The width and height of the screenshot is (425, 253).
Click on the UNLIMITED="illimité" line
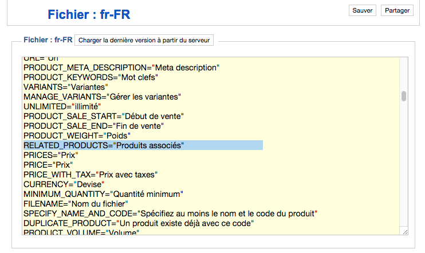click(x=62, y=106)
